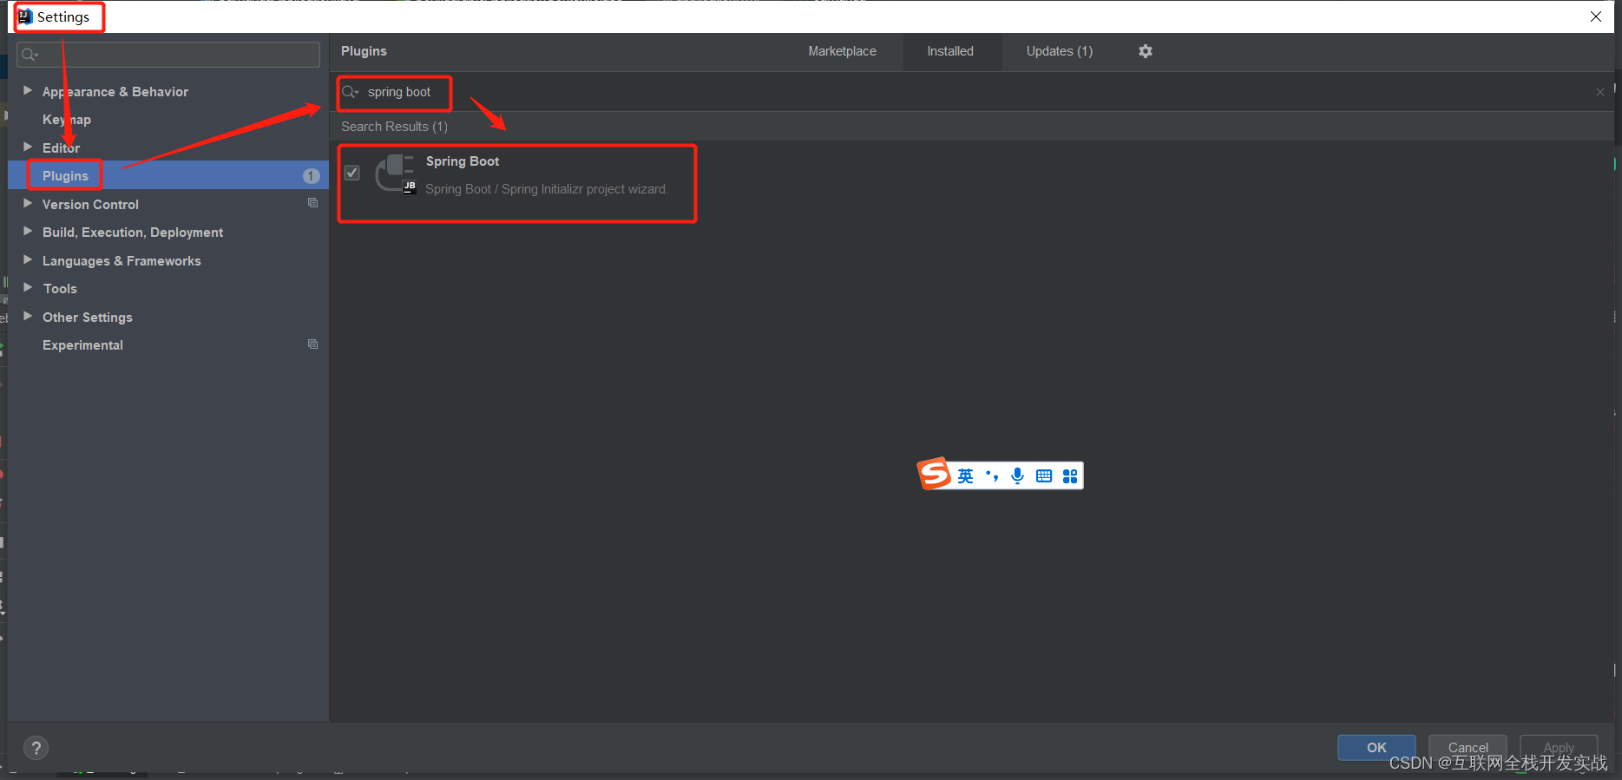1622x780 pixels.
Task: Focus the settings search field
Action: coord(168,55)
